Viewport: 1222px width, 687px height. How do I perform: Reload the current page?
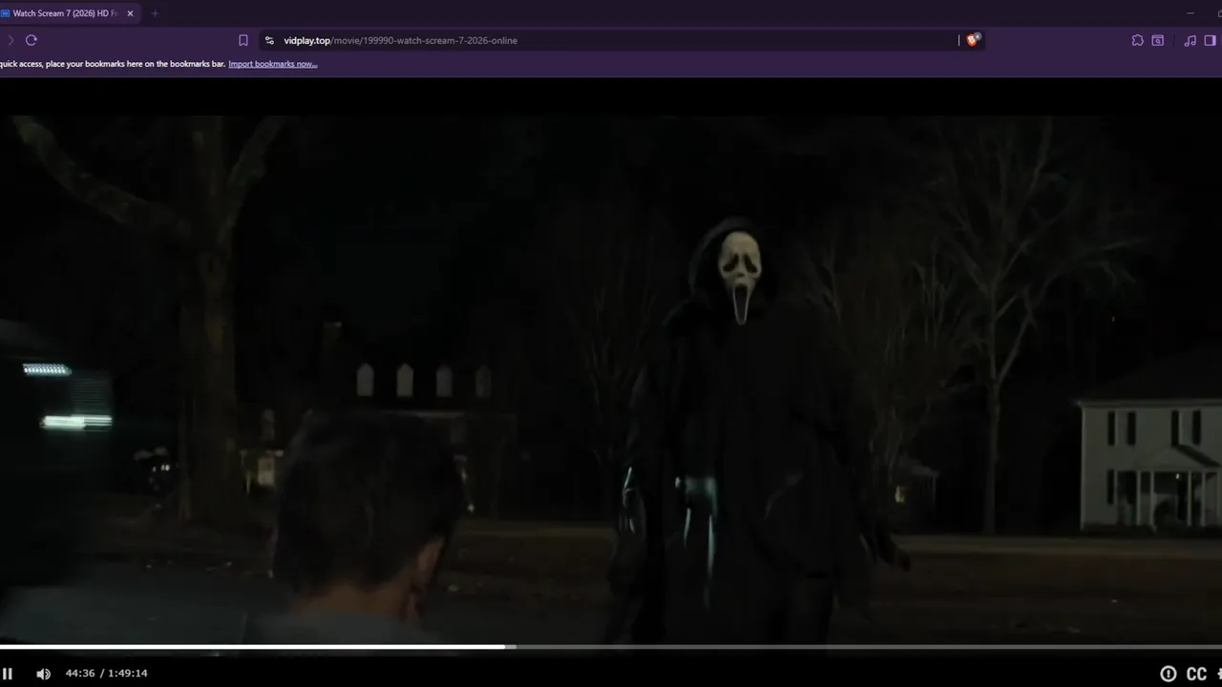point(32,40)
